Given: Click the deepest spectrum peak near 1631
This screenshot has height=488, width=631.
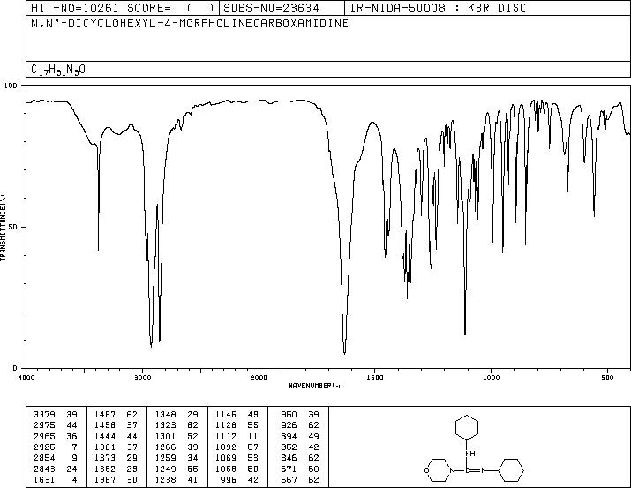Looking at the screenshot, I should [344, 353].
